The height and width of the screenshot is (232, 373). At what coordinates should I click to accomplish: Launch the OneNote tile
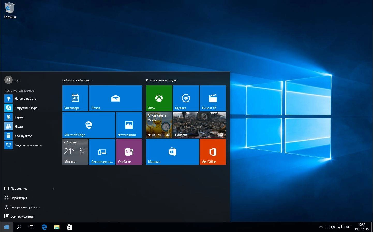pyautogui.click(x=129, y=152)
